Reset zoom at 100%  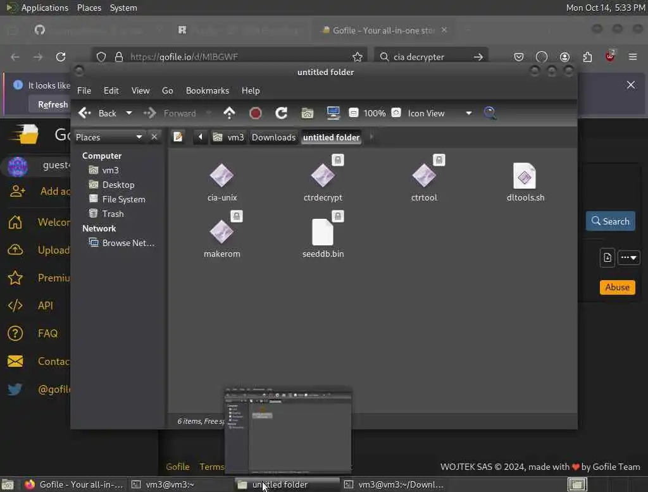pos(375,113)
